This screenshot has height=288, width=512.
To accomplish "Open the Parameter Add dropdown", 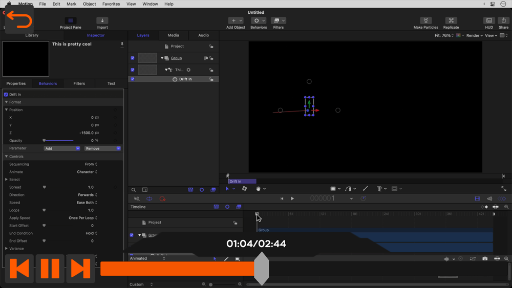I will pos(62,148).
